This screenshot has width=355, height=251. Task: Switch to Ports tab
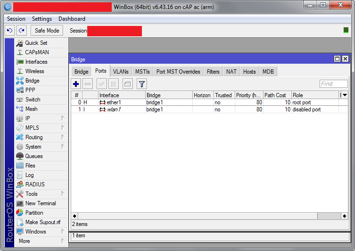pyautogui.click(x=101, y=71)
